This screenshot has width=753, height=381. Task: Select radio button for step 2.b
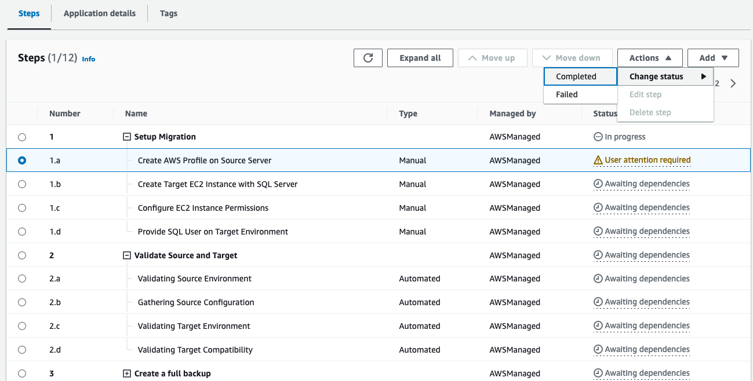(x=22, y=302)
